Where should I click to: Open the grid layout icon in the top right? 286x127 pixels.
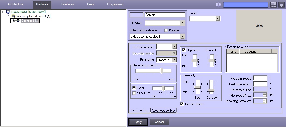(273, 5)
